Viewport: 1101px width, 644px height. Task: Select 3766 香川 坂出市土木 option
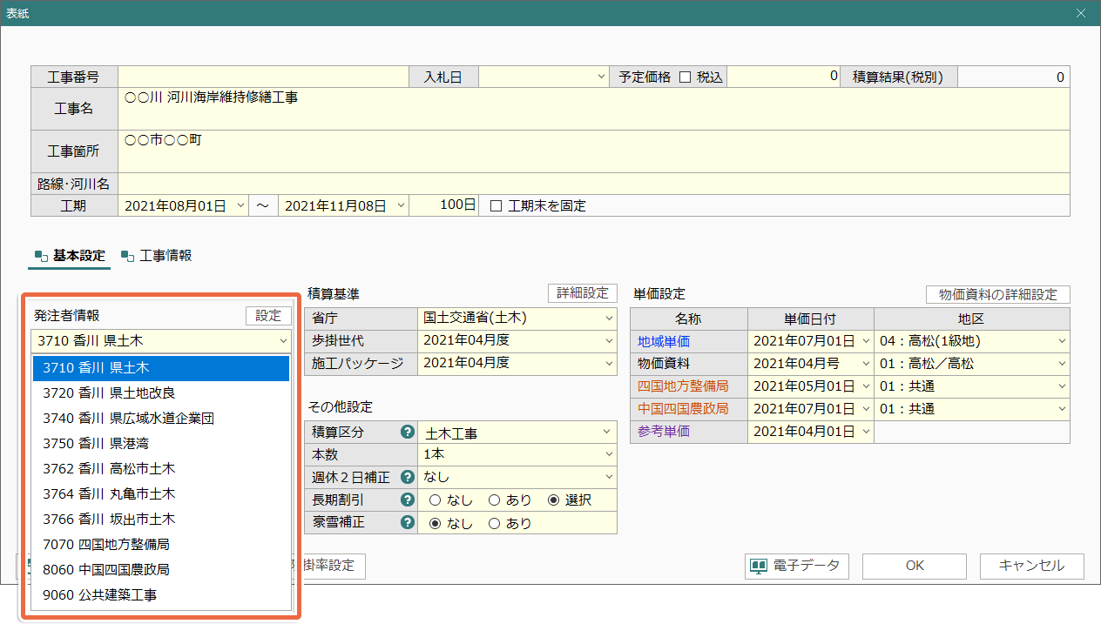click(x=161, y=520)
